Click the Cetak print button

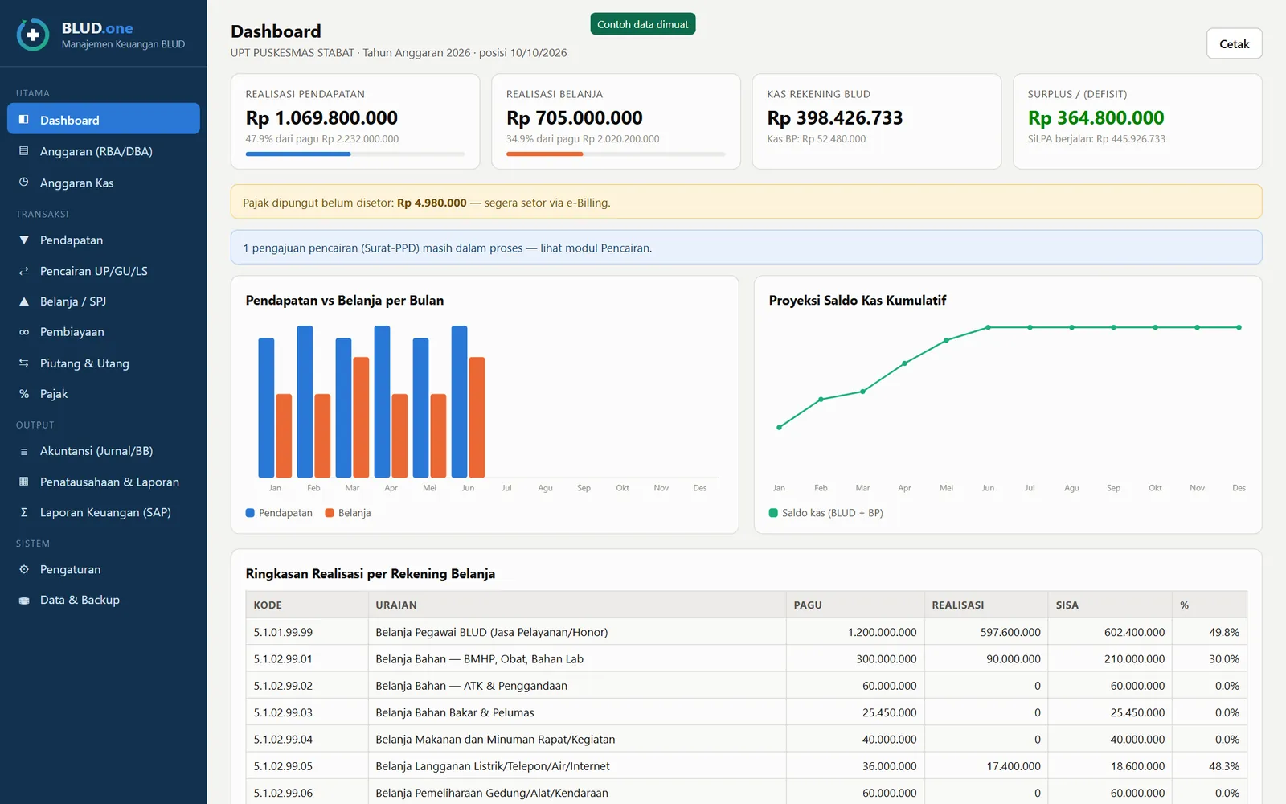click(1234, 44)
